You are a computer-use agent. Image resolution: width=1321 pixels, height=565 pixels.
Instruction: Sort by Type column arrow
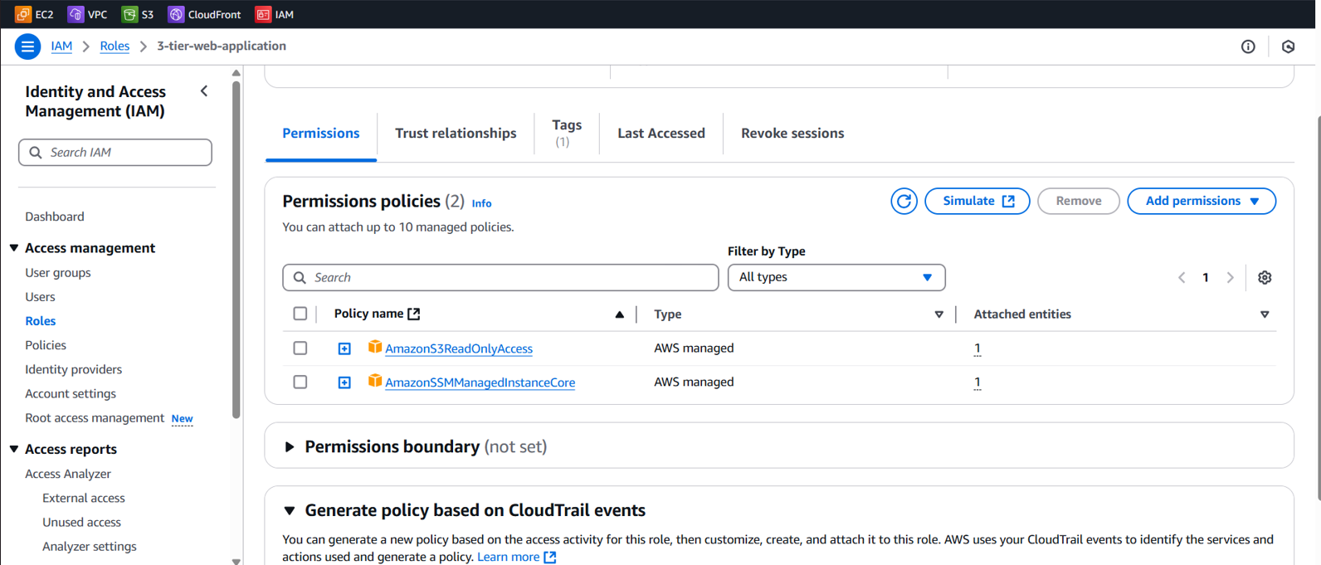click(x=938, y=314)
